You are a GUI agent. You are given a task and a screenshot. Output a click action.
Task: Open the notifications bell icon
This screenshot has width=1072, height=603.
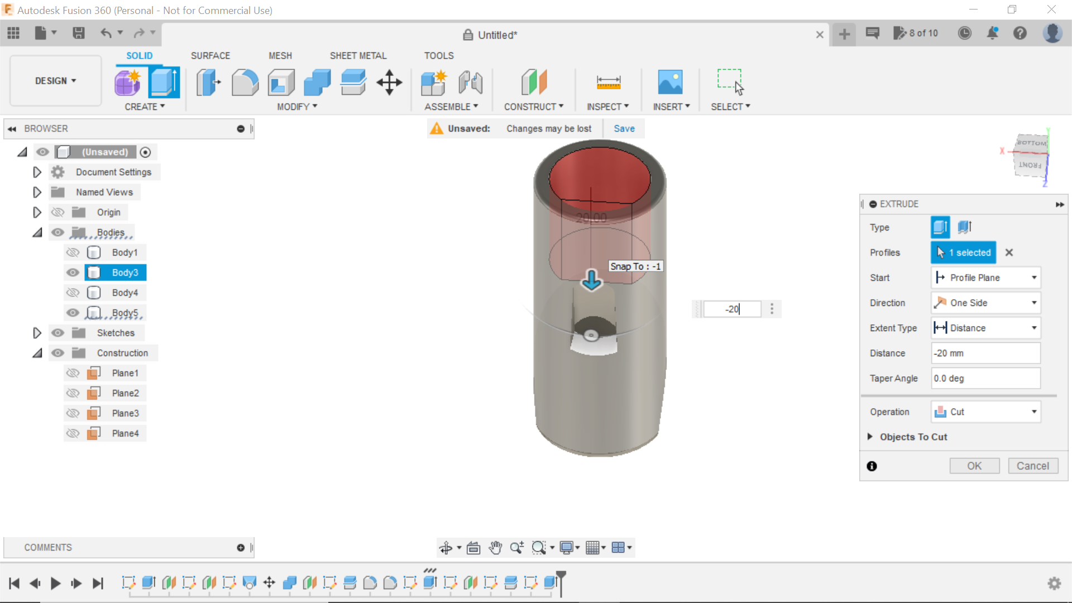[993, 33]
